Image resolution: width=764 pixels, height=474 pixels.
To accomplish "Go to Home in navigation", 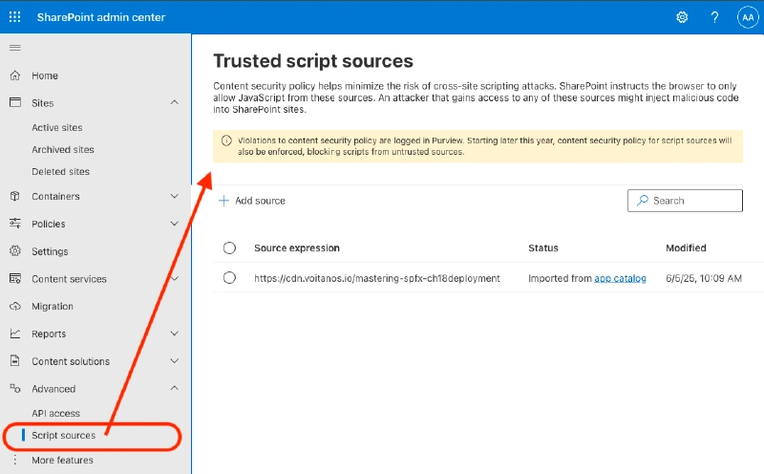I will tap(45, 75).
